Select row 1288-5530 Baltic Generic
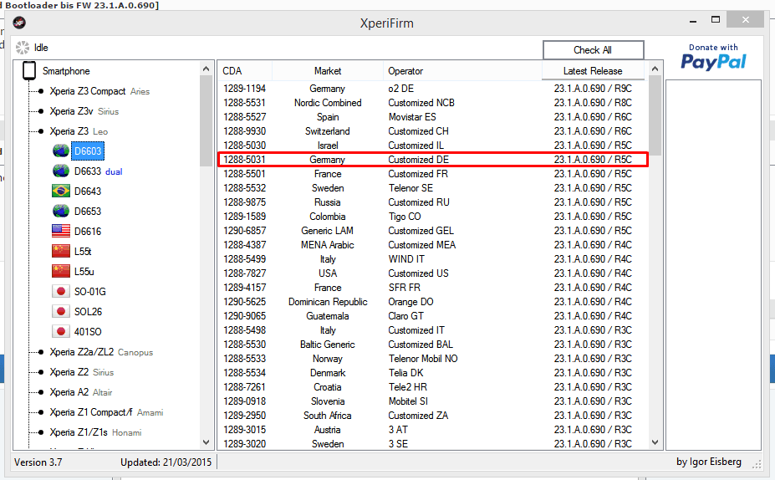The width and height of the screenshot is (775, 480). click(x=432, y=345)
